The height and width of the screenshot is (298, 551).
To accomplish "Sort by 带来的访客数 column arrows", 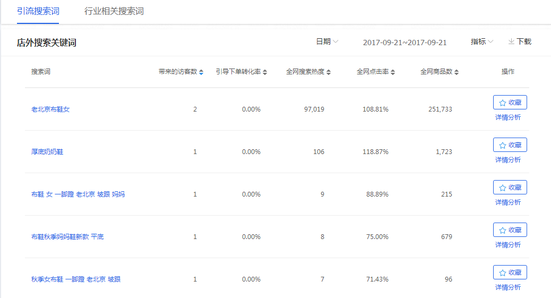I will [201, 72].
